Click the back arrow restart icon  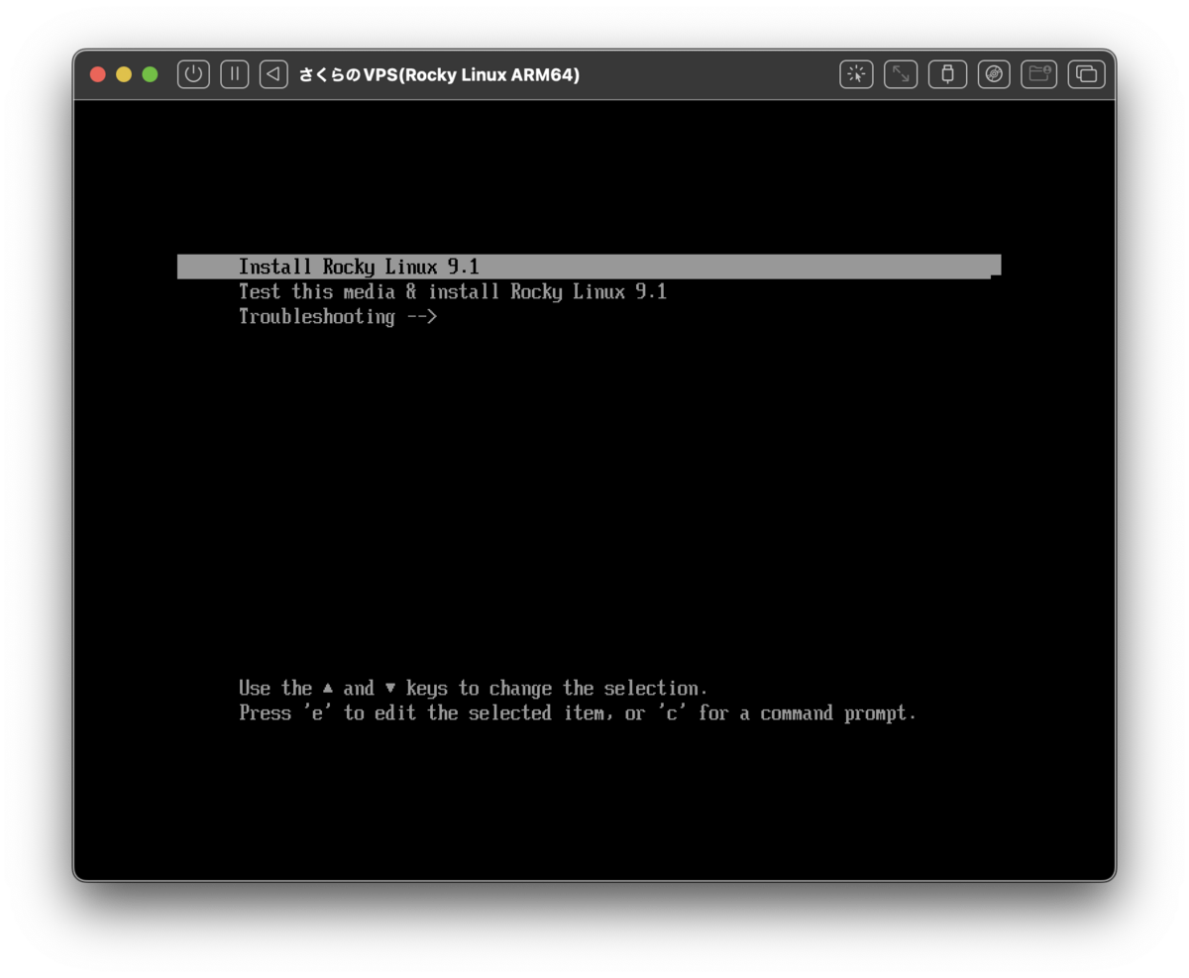coord(273,74)
